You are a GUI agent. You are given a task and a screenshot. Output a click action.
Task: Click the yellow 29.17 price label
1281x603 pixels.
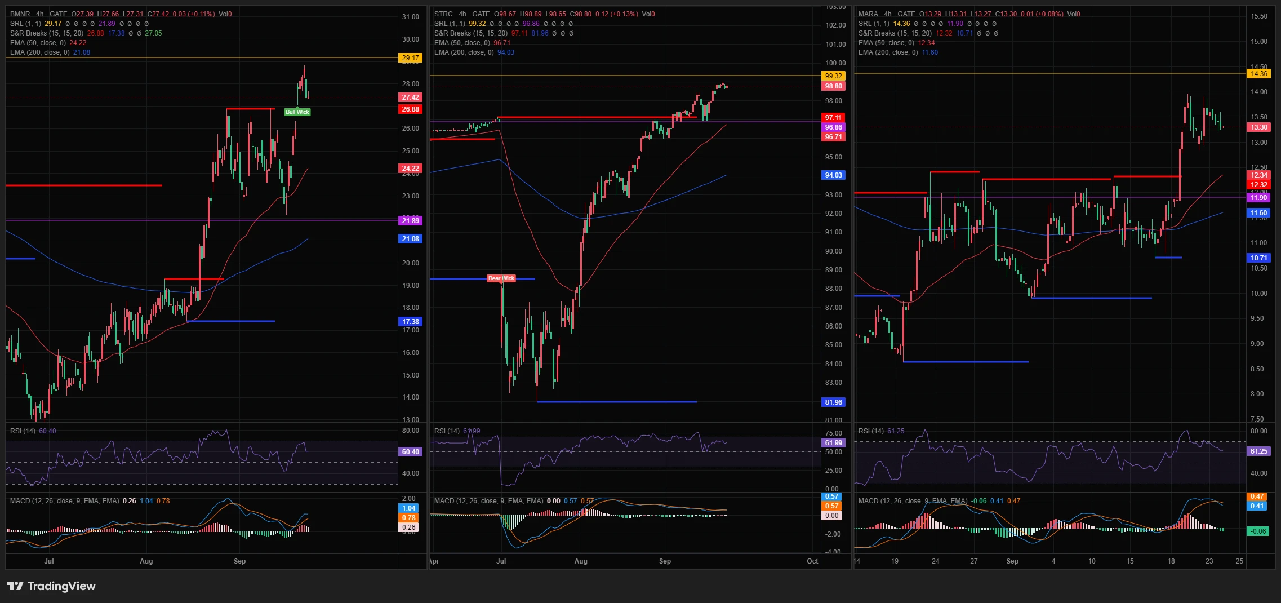pyautogui.click(x=411, y=58)
